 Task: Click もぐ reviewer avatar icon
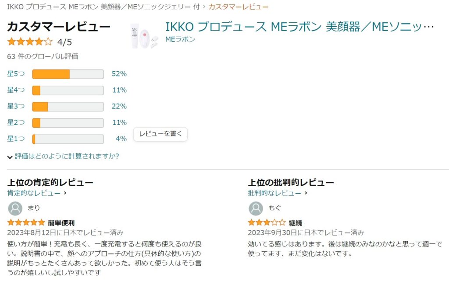[256, 208]
